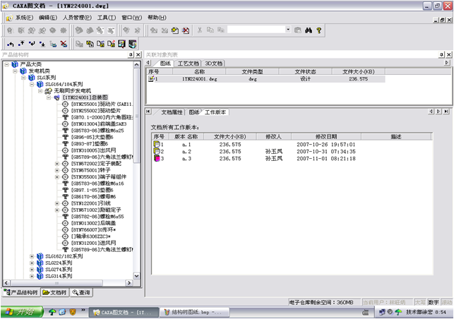The height and width of the screenshot is (319, 454).
Task: Click the SLG系列 blue book icon
Action: [x=31, y=78]
